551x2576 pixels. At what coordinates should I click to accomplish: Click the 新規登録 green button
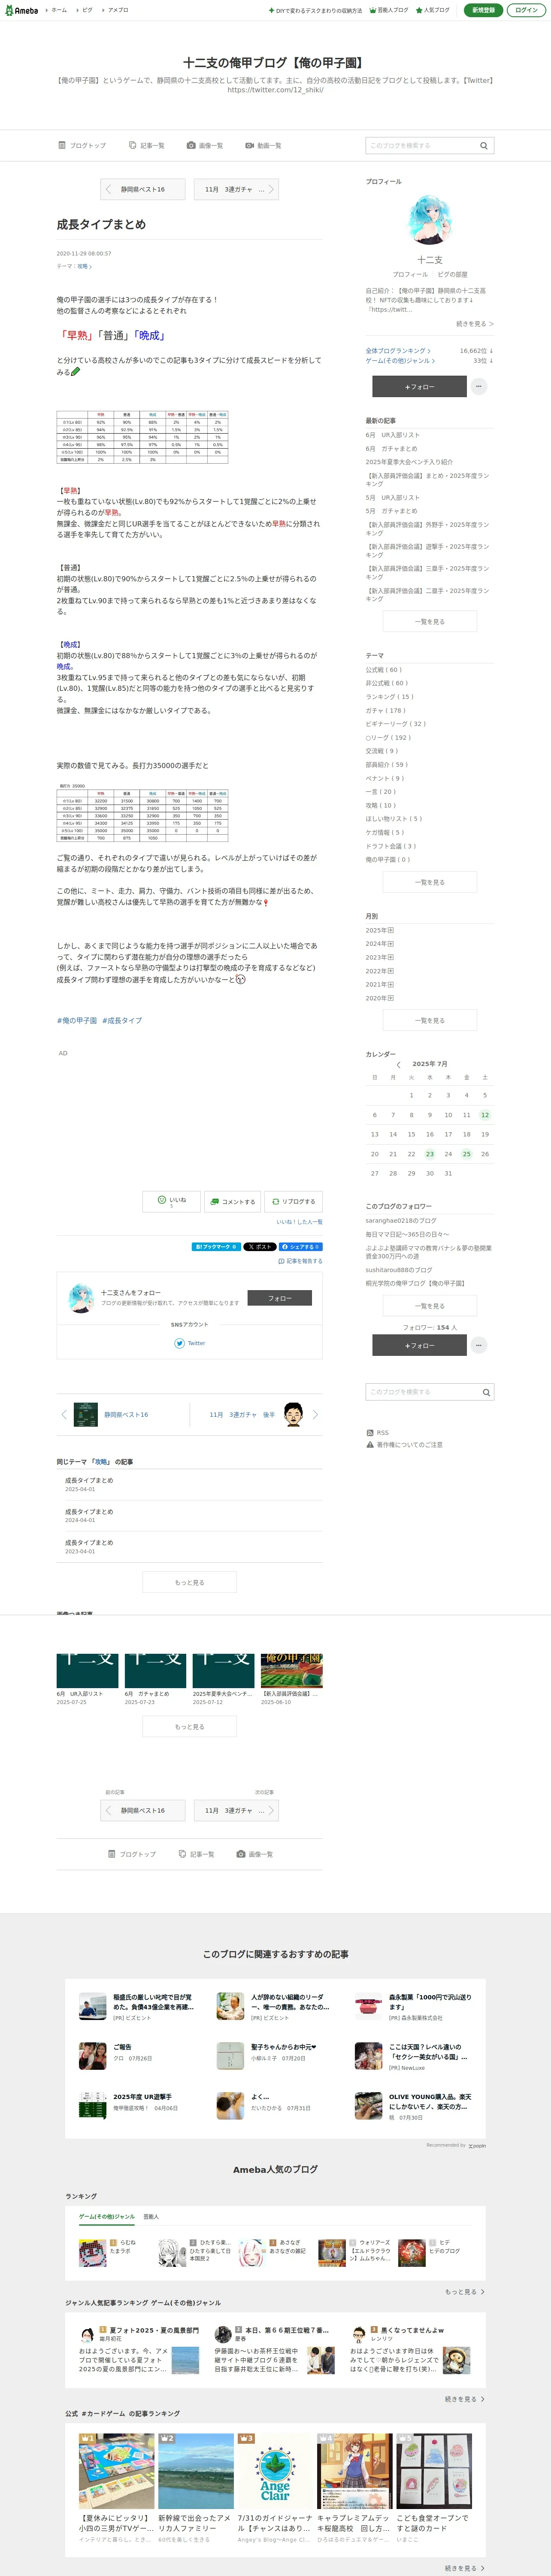point(483,10)
